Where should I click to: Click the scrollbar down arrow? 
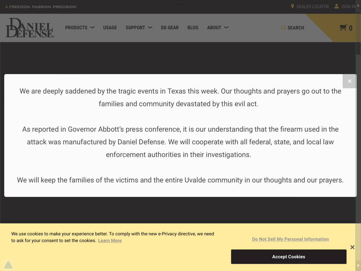point(358,266)
